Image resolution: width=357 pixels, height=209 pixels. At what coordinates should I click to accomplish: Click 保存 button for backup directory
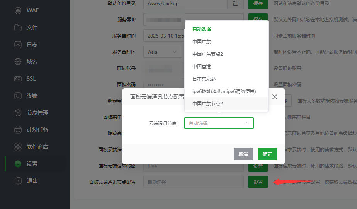258,3
